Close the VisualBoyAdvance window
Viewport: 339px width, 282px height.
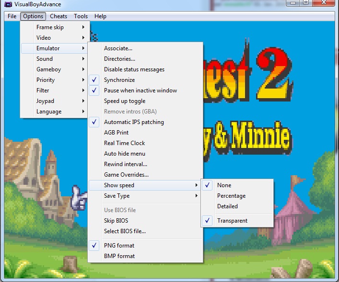pyautogui.click(x=324, y=2)
